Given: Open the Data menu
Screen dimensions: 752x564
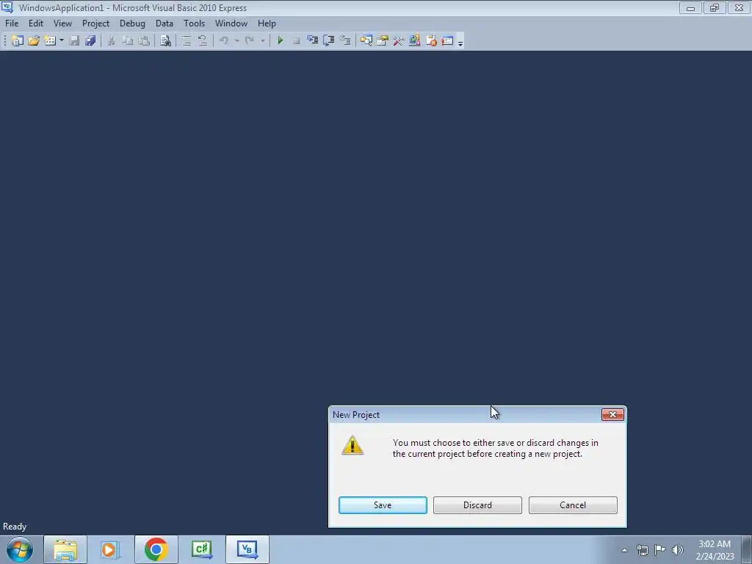Looking at the screenshot, I should pos(164,23).
